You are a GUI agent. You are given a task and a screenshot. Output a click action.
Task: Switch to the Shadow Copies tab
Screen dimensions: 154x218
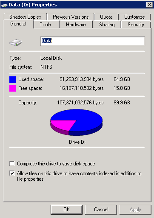coord(26,17)
